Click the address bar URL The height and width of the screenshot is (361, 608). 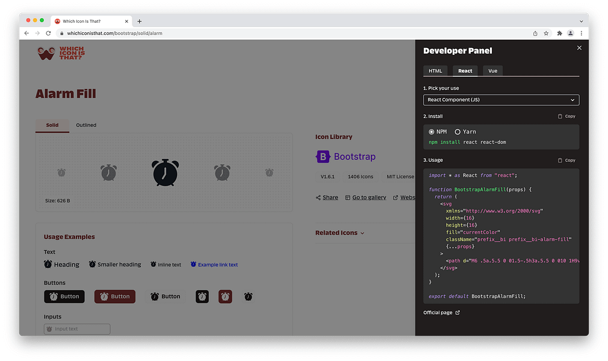[114, 33]
